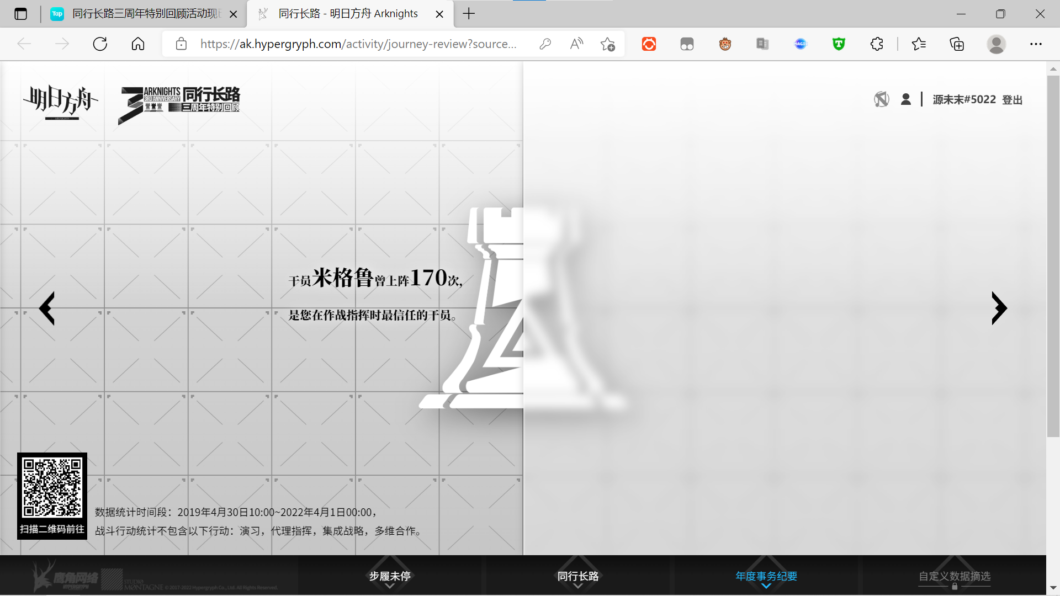
Task: Open the Collections panel
Action: tap(957, 44)
